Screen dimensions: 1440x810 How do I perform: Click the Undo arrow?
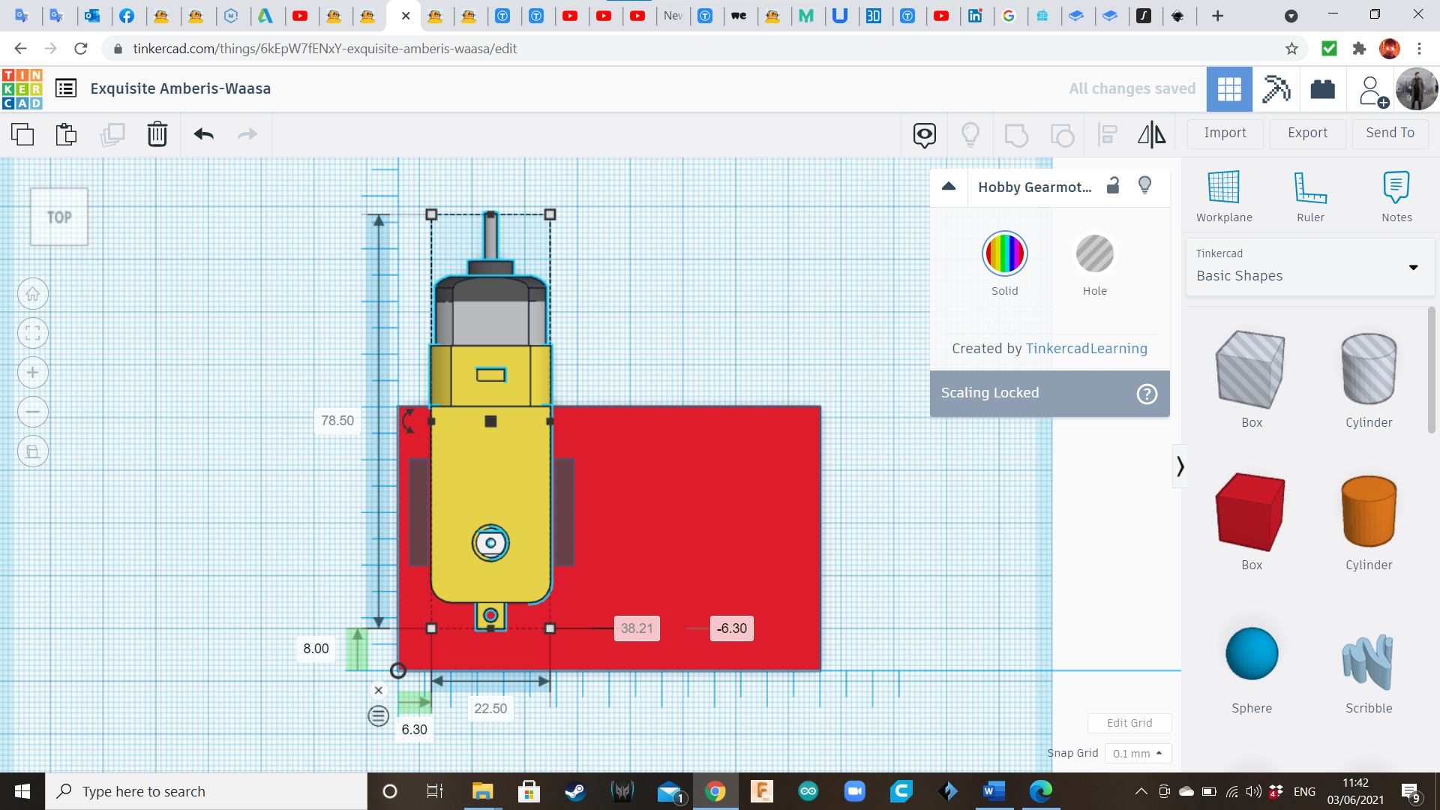pos(203,134)
